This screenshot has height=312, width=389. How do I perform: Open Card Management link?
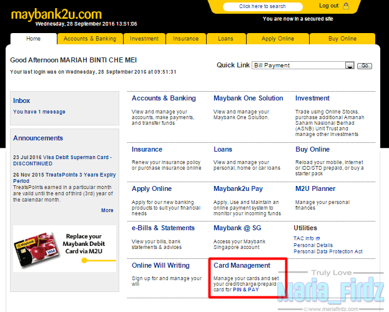point(242,265)
